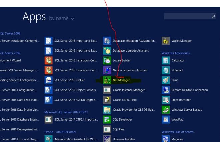Open the Calculator app icon
The image size is (220, 142).
[165, 61]
